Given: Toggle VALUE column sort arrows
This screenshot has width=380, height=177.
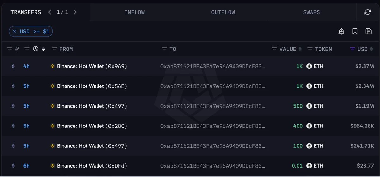Looking at the screenshot, I should point(300,49).
